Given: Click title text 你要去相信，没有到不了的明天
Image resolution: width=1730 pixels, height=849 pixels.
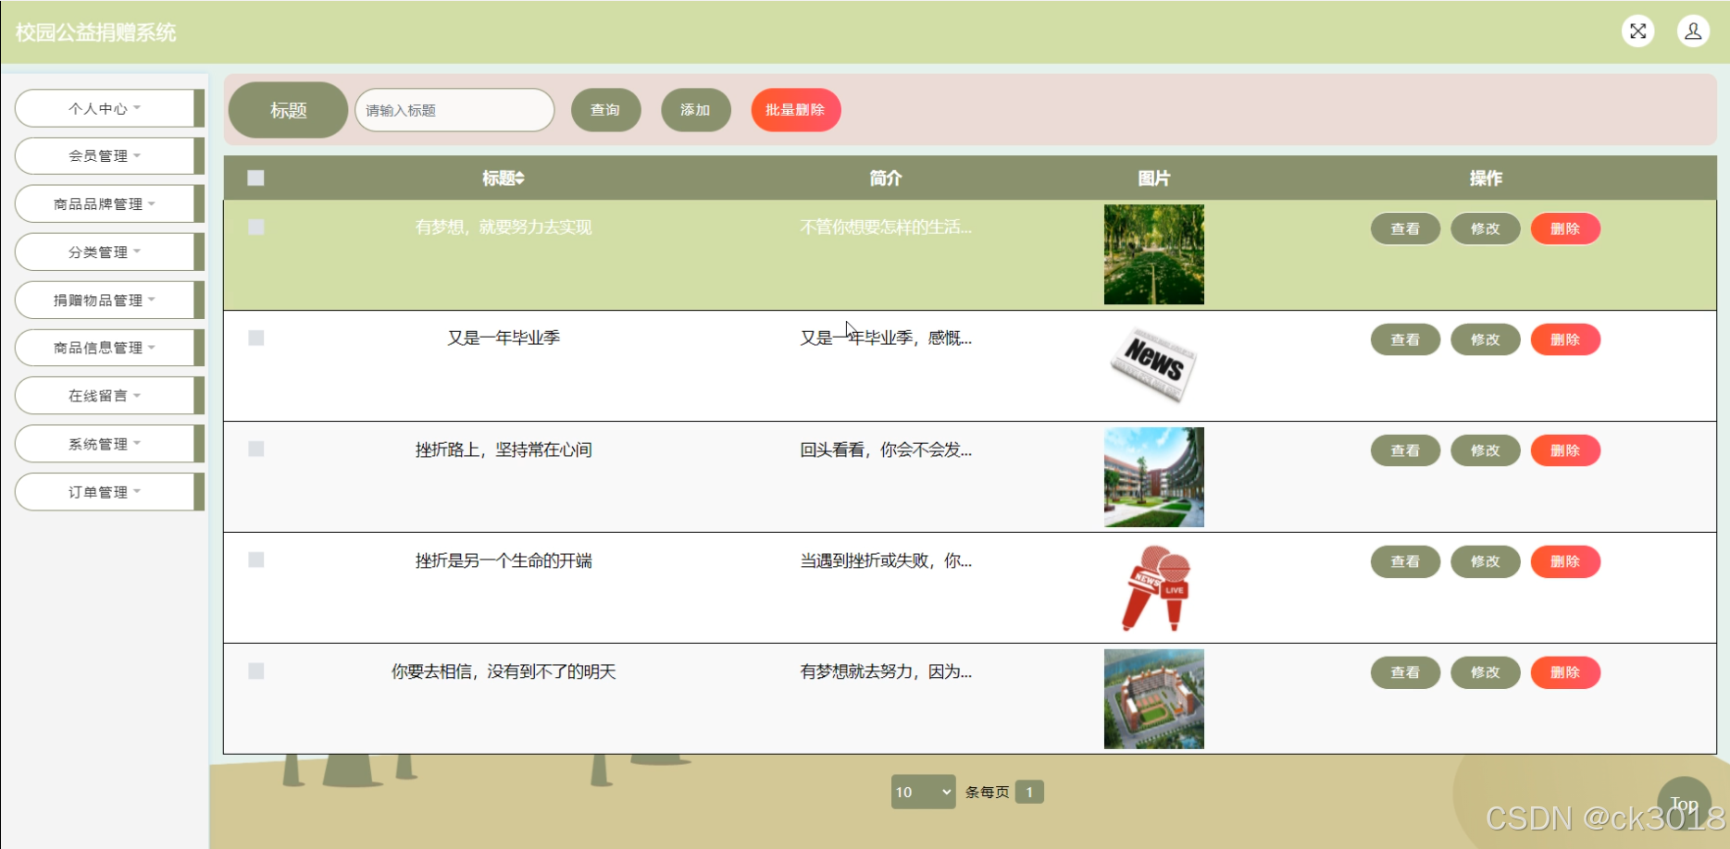Looking at the screenshot, I should (x=504, y=671).
